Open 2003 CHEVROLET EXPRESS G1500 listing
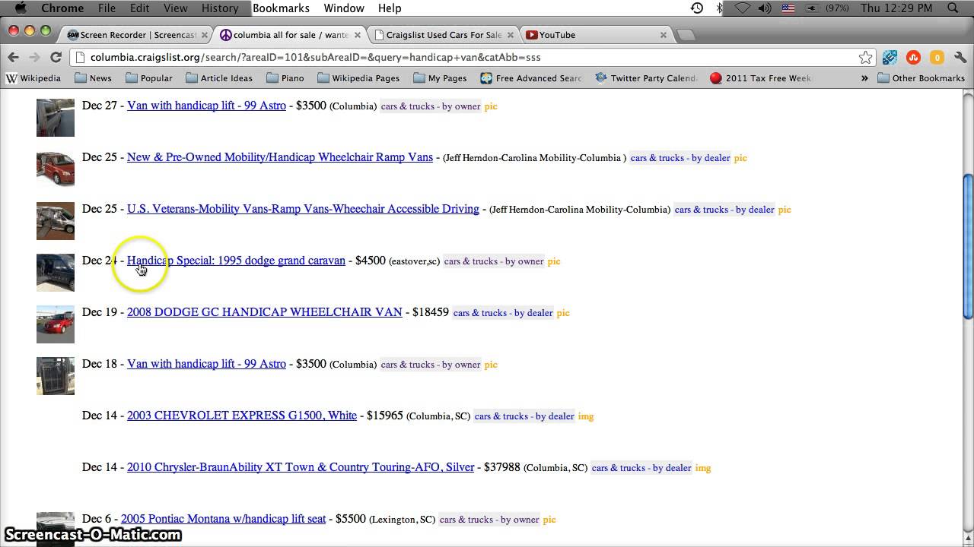 pyautogui.click(x=241, y=416)
